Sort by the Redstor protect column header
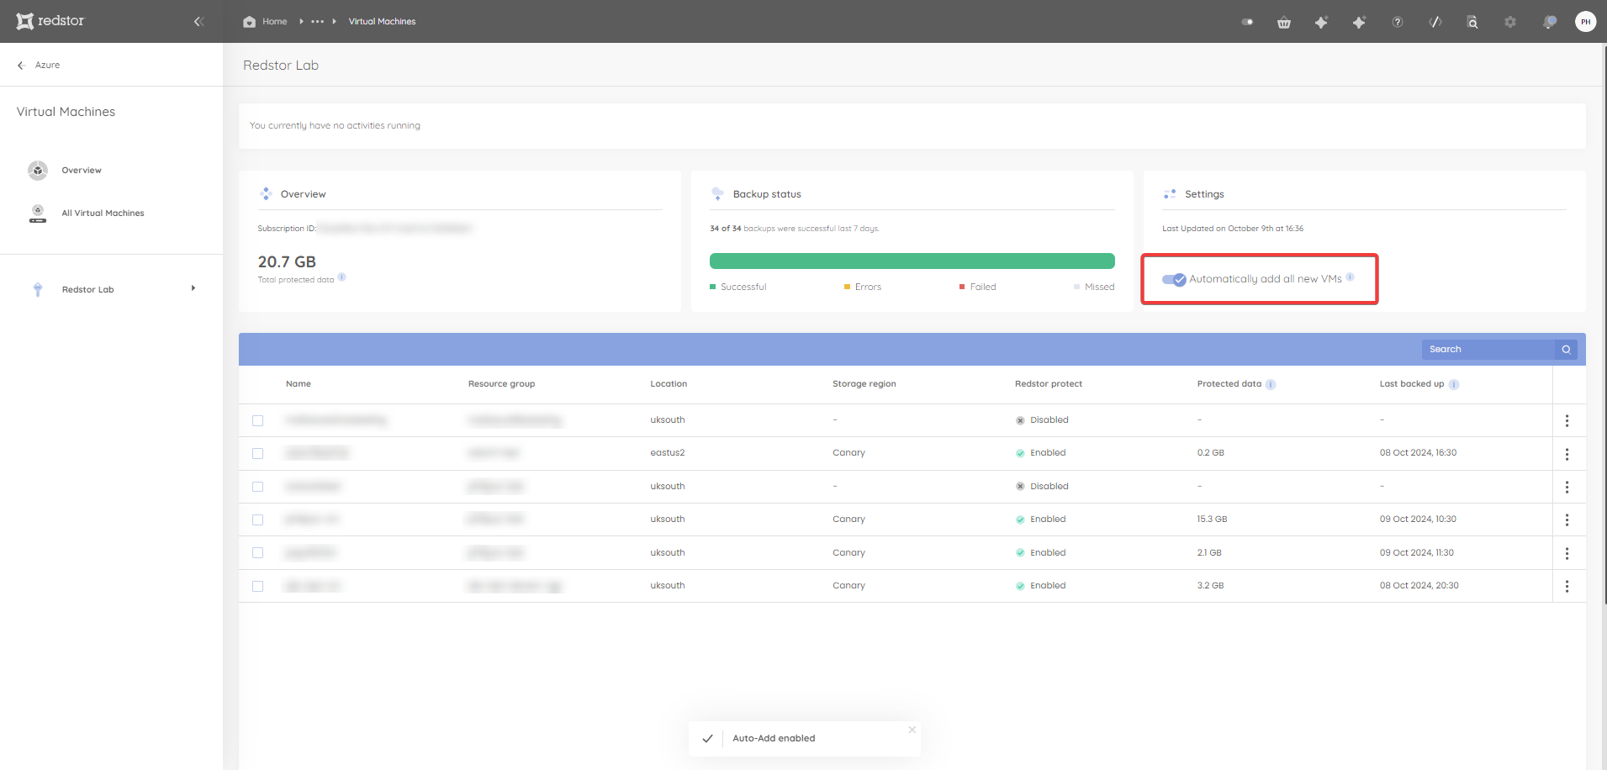The height and width of the screenshot is (770, 1607). (x=1049, y=384)
